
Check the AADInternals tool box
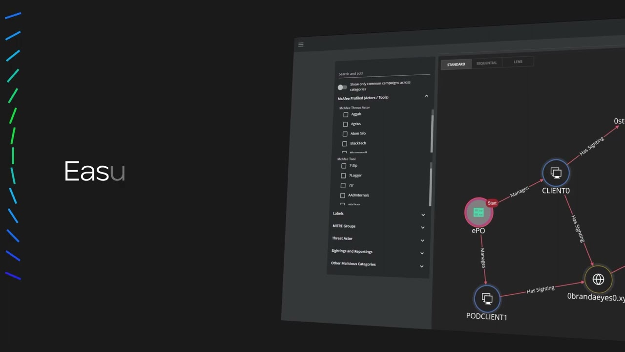tap(342, 196)
